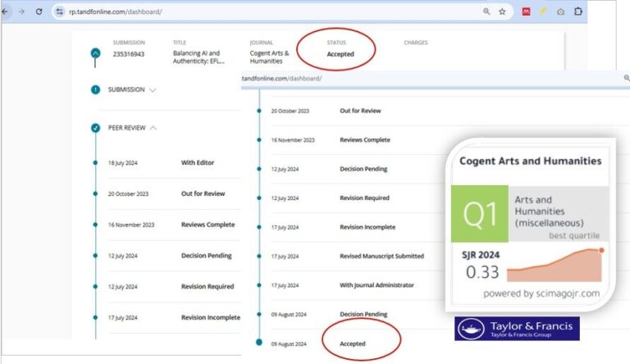Select the Accepted entry dated 09 August 2024
This screenshot has width=630, height=364.
[353, 344]
